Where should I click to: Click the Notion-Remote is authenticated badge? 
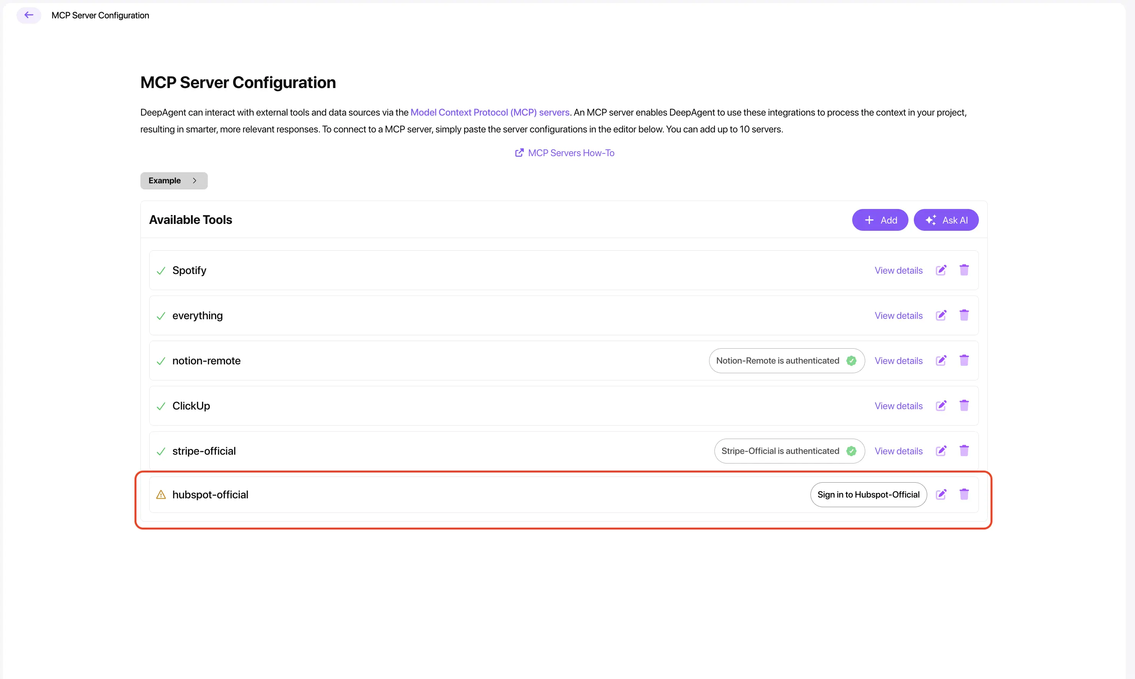click(x=786, y=361)
